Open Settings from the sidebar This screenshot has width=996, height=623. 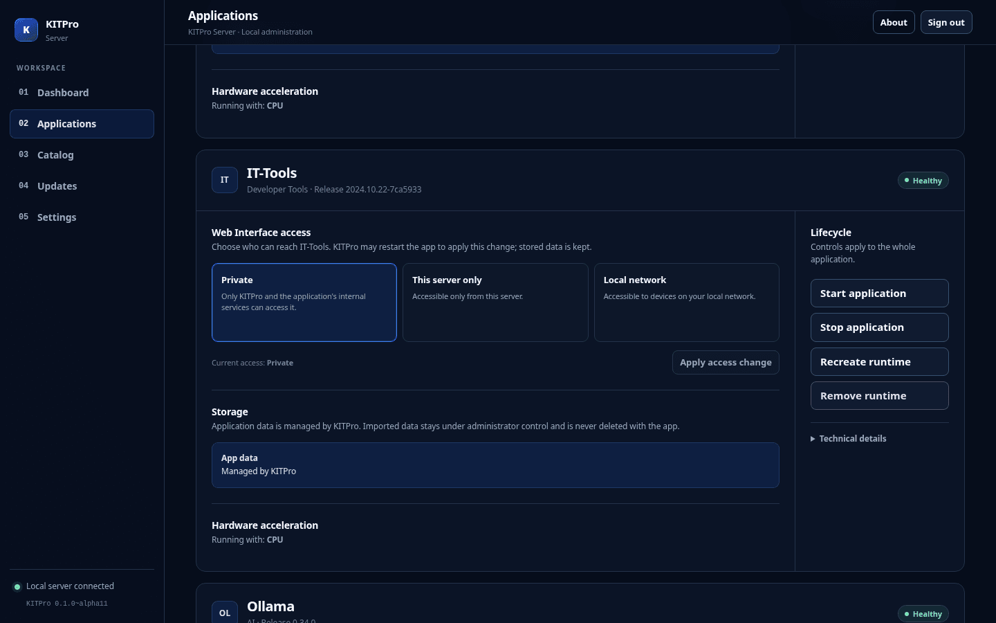pos(82,217)
